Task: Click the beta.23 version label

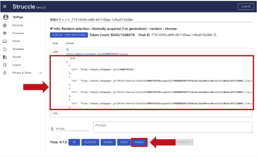Action: 41,8
